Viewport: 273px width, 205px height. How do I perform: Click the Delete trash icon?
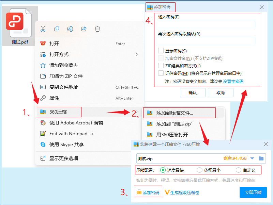point(97,29)
